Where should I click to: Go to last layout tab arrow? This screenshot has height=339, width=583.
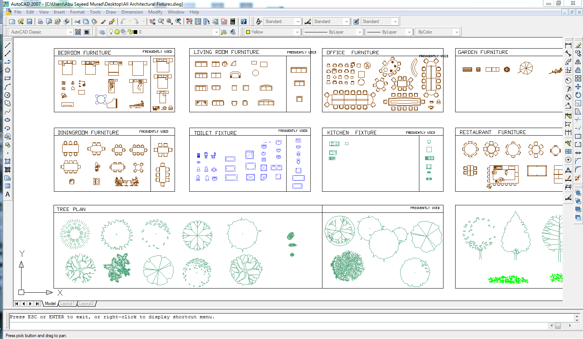[x=37, y=304]
